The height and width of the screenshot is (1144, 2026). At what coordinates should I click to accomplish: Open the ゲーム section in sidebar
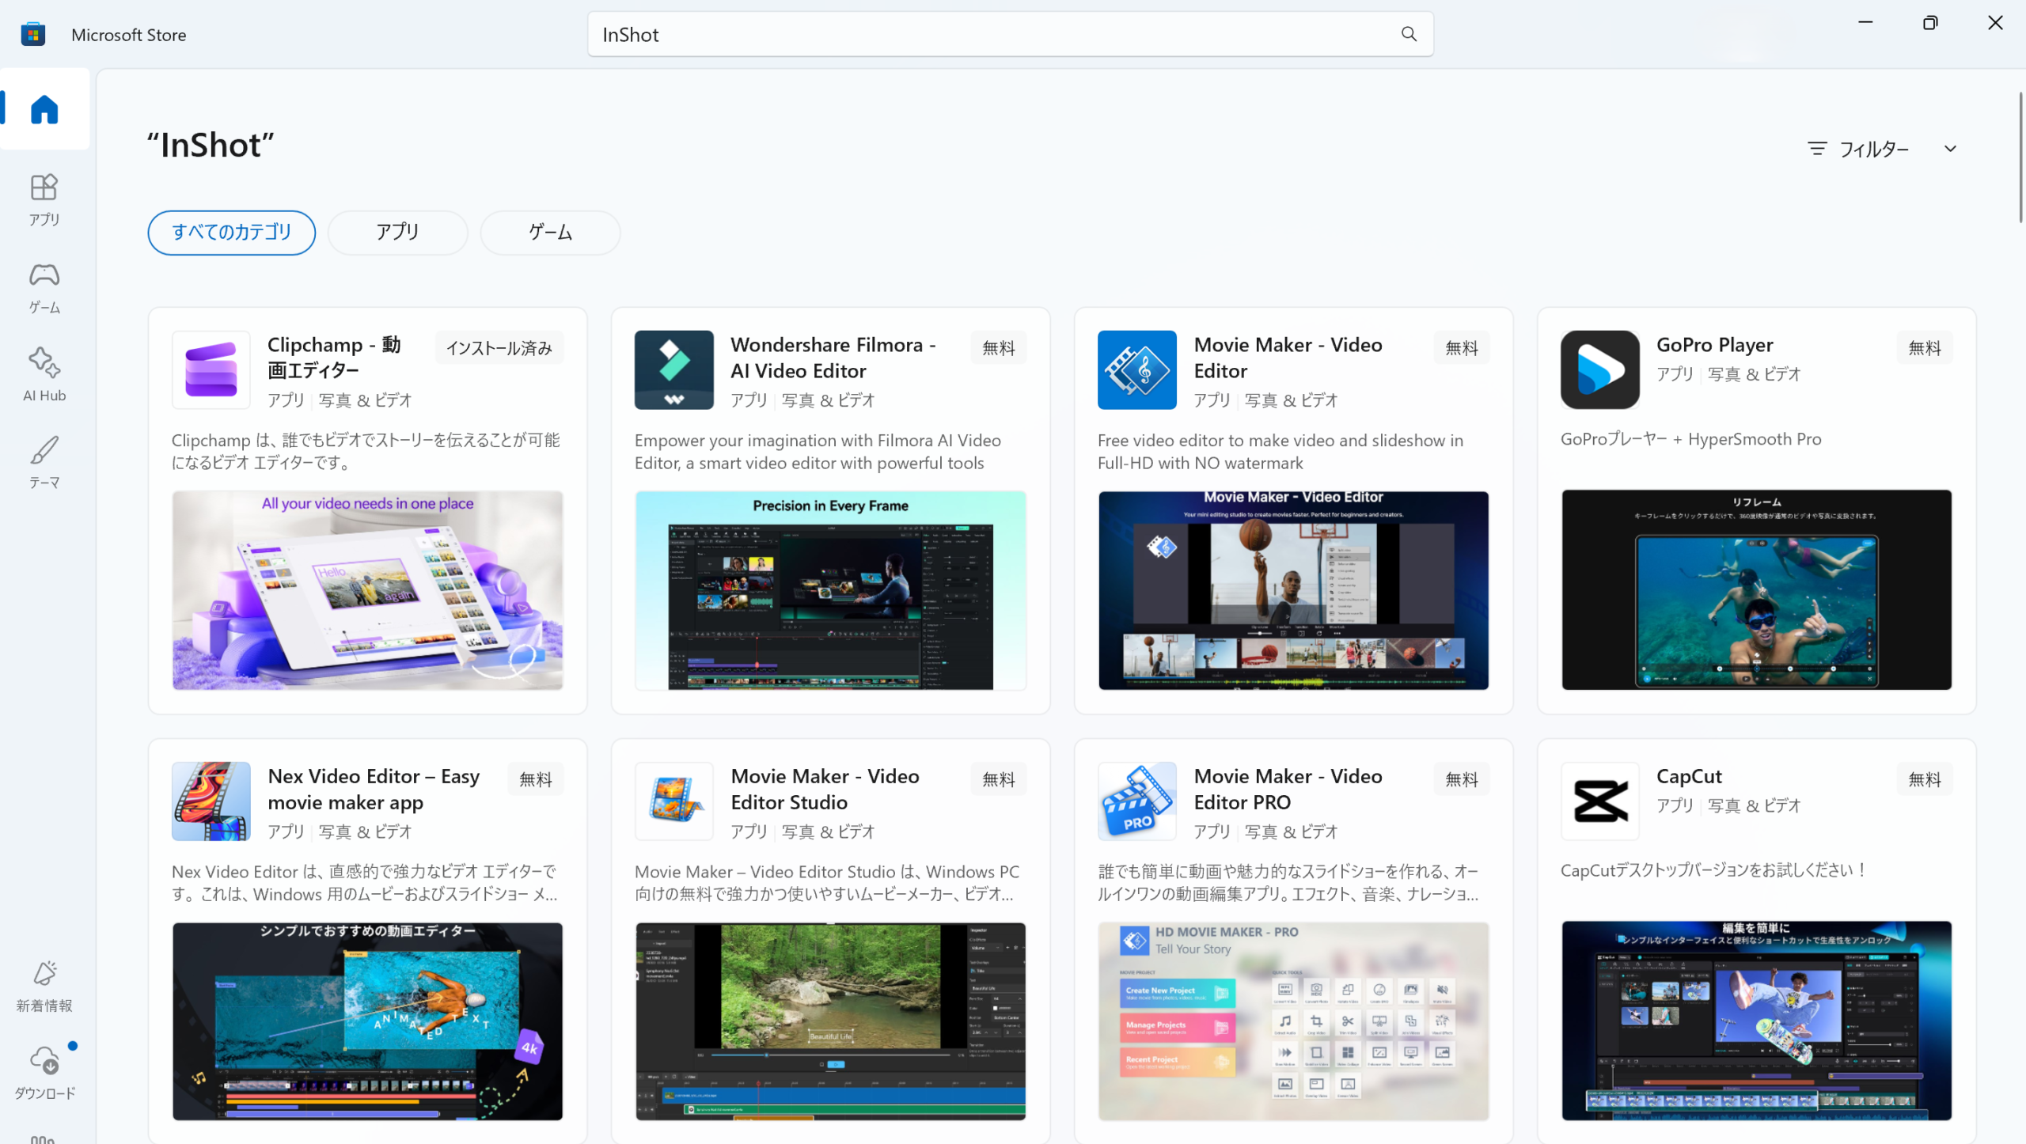pyautogui.click(x=44, y=288)
